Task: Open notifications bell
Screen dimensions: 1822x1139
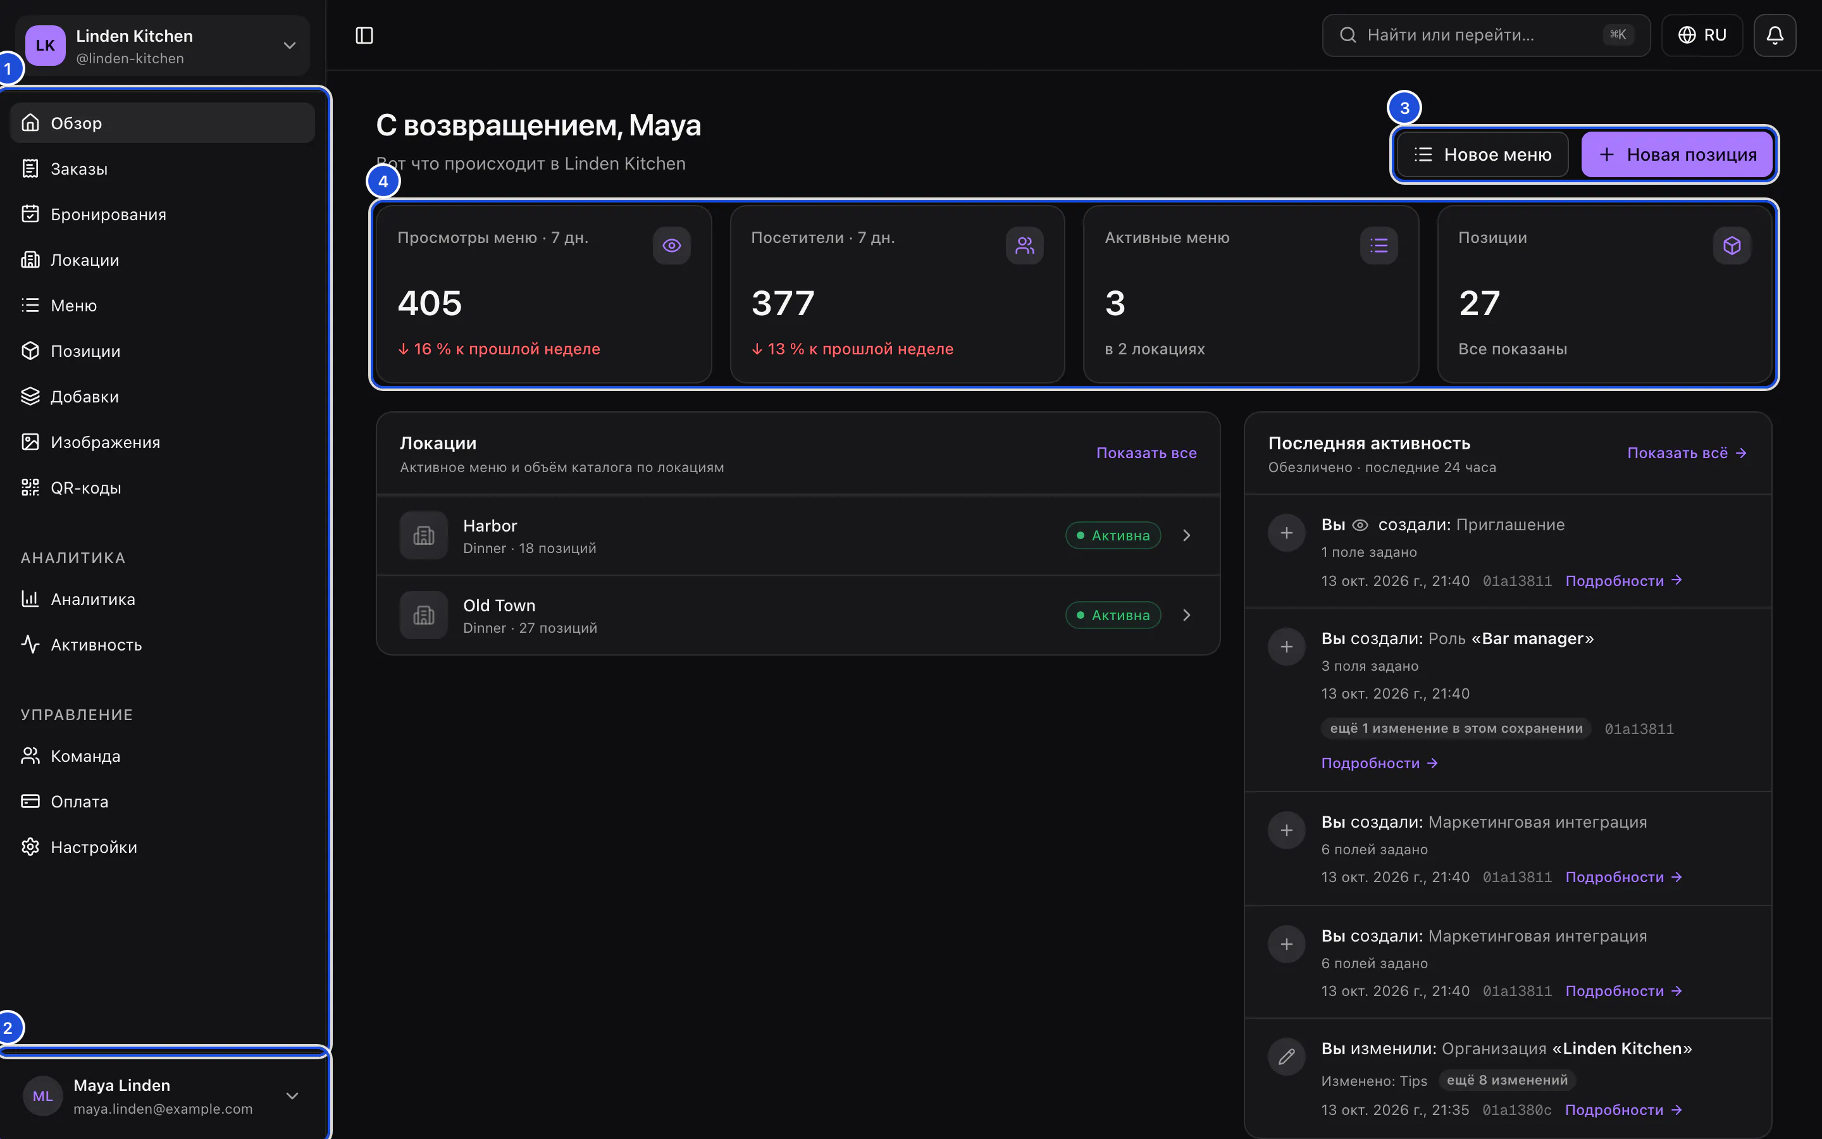Action: click(1775, 35)
